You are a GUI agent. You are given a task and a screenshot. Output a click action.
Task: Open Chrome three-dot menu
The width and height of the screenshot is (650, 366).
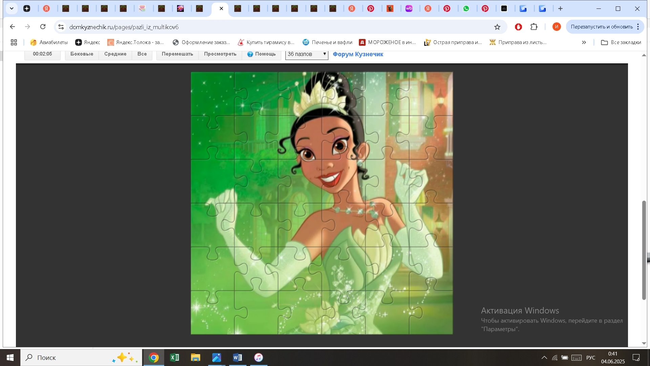click(x=638, y=27)
